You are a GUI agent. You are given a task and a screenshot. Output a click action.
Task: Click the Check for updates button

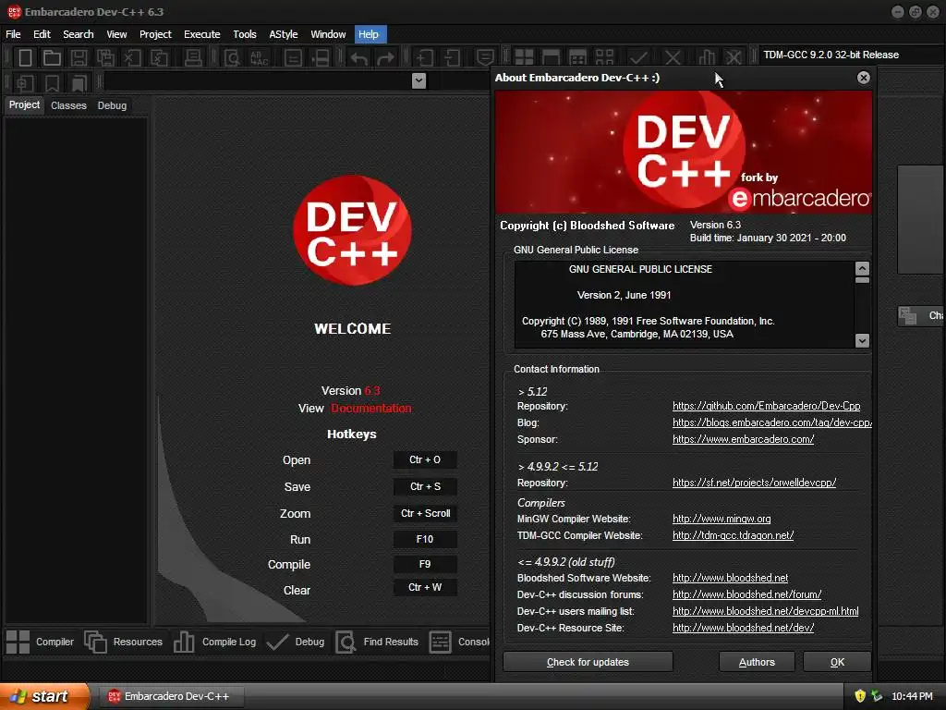[x=588, y=662]
